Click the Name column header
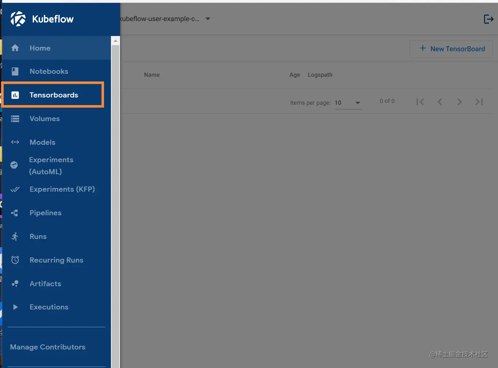This screenshot has width=498, height=368. point(152,75)
